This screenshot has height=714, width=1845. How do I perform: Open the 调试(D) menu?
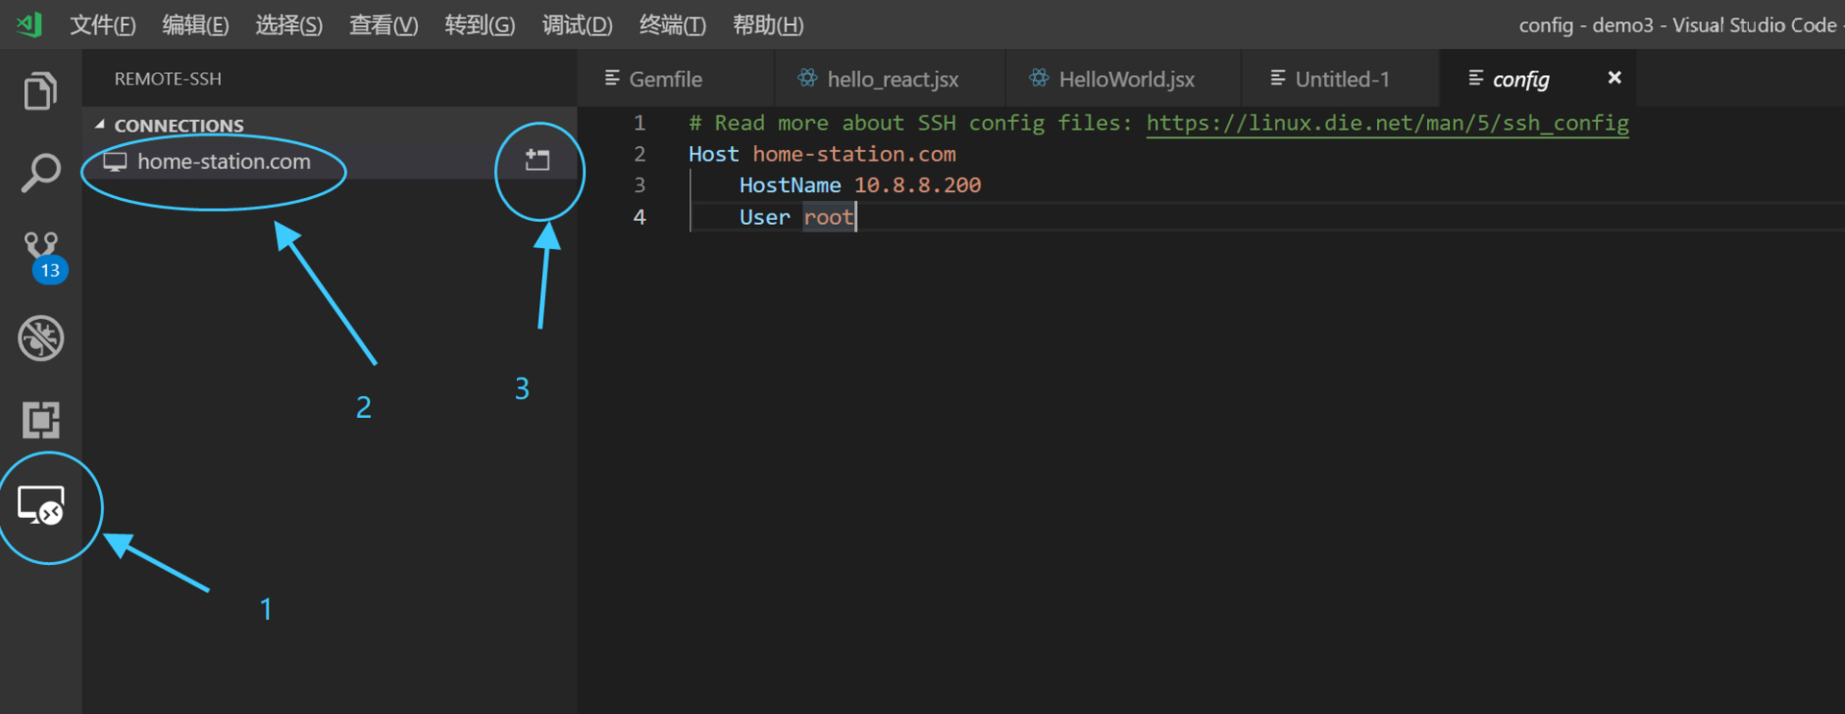point(577,25)
